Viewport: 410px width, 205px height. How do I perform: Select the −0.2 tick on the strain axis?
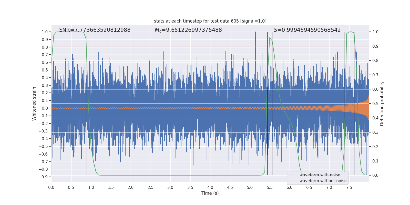[x=43, y=124]
